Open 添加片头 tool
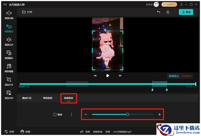 click(9, 82)
